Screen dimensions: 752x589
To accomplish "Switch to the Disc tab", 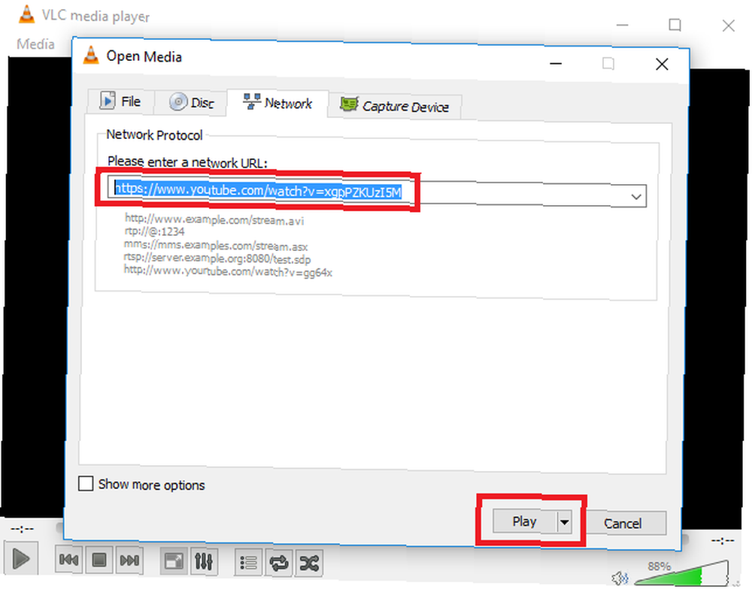I will click(191, 102).
